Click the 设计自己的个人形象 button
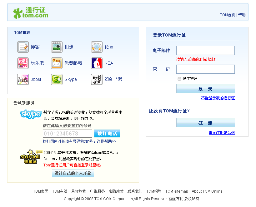The height and width of the screenshot is (207, 256). 73,173
